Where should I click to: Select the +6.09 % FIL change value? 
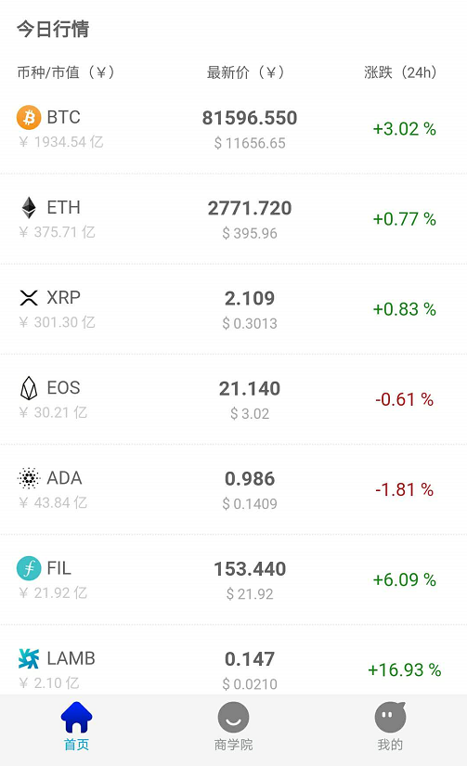point(405,580)
